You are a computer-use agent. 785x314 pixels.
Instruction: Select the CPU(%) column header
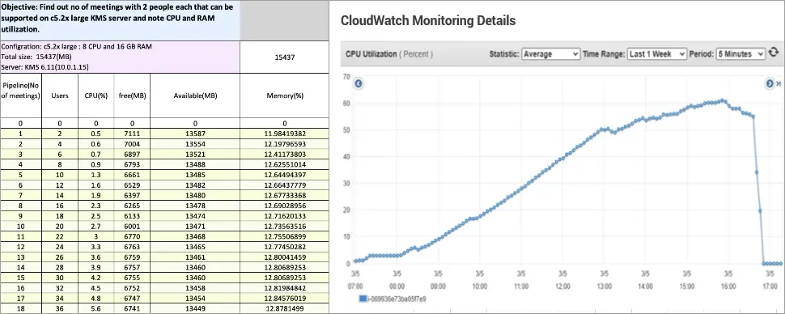tap(96, 95)
